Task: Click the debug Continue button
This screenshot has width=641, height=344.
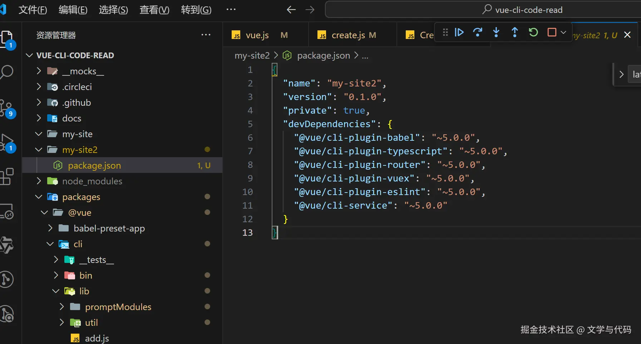Action: (459, 33)
